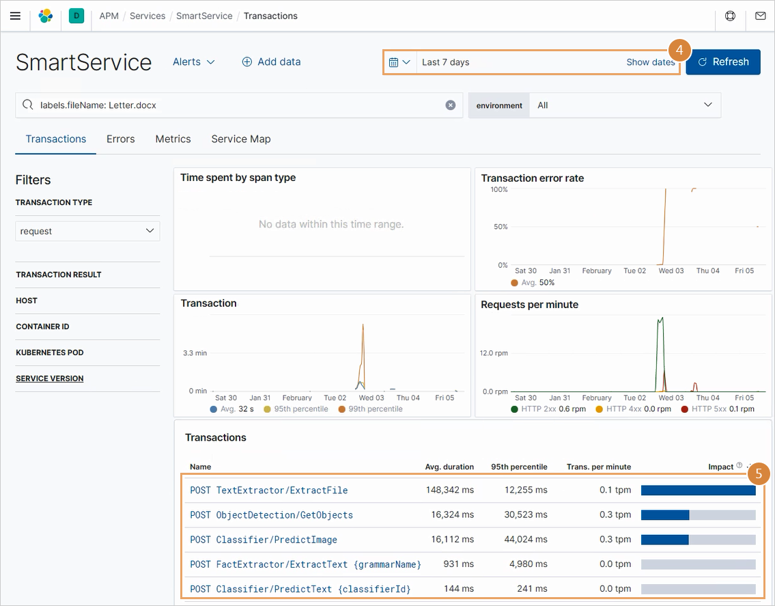Switch to the Service Map tab
This screenshot has height=606, width=775.
click(241, 139)
